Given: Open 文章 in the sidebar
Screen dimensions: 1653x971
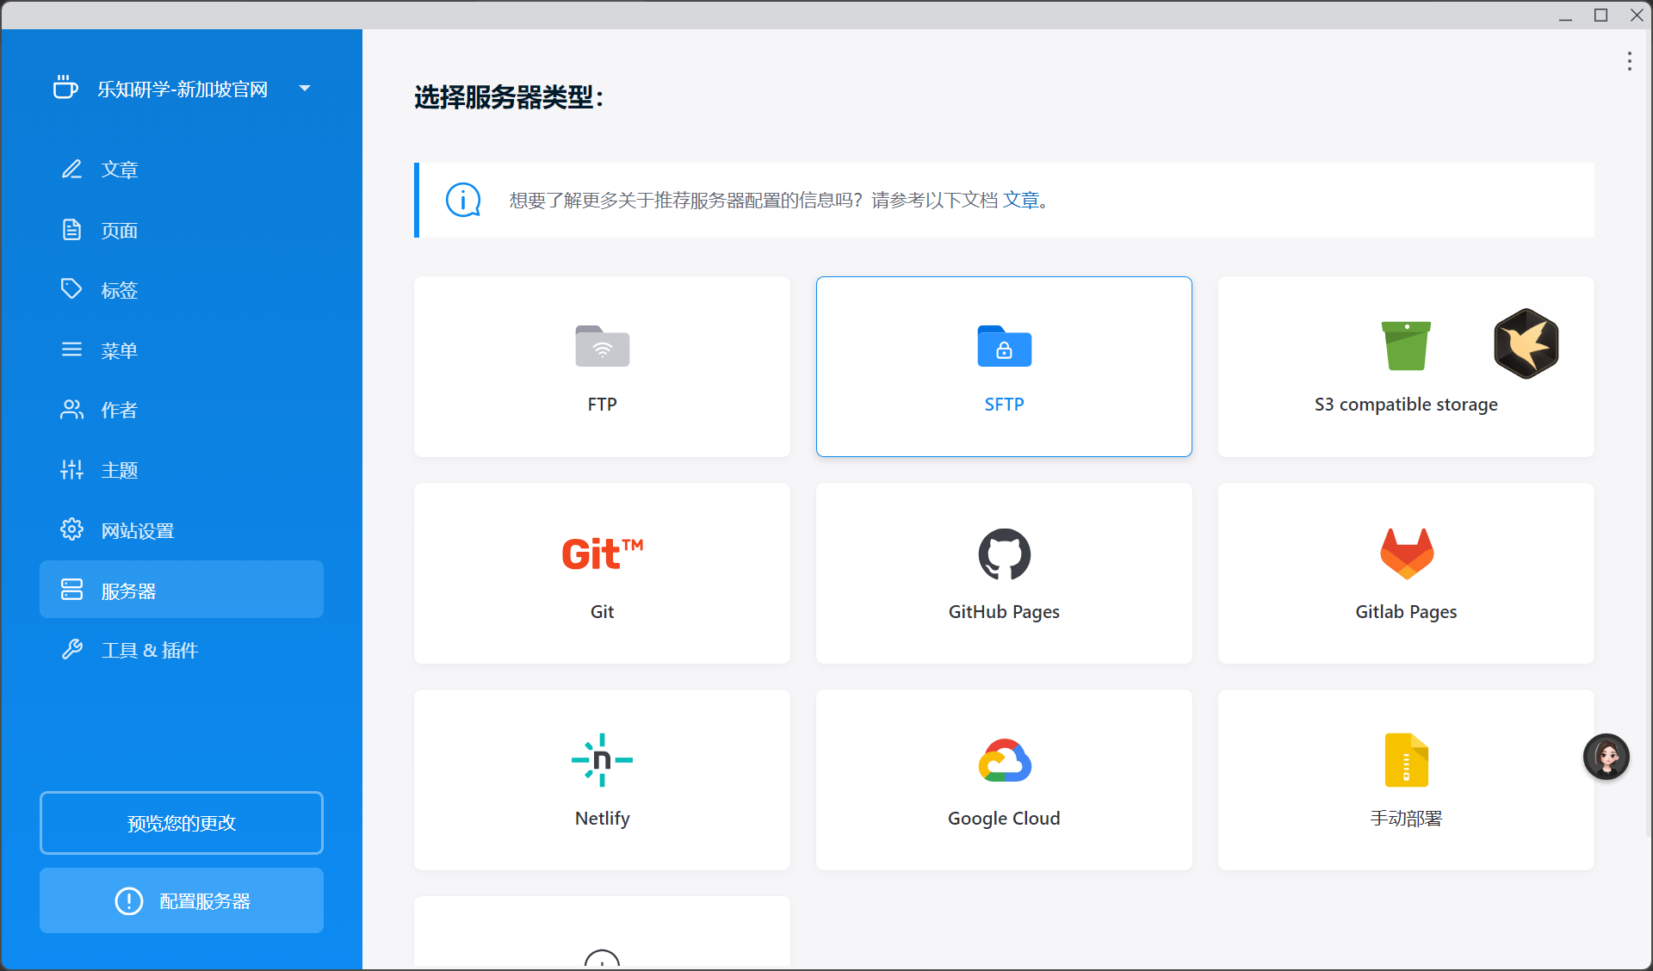Looking at the screenshot, I should point(119,170).
